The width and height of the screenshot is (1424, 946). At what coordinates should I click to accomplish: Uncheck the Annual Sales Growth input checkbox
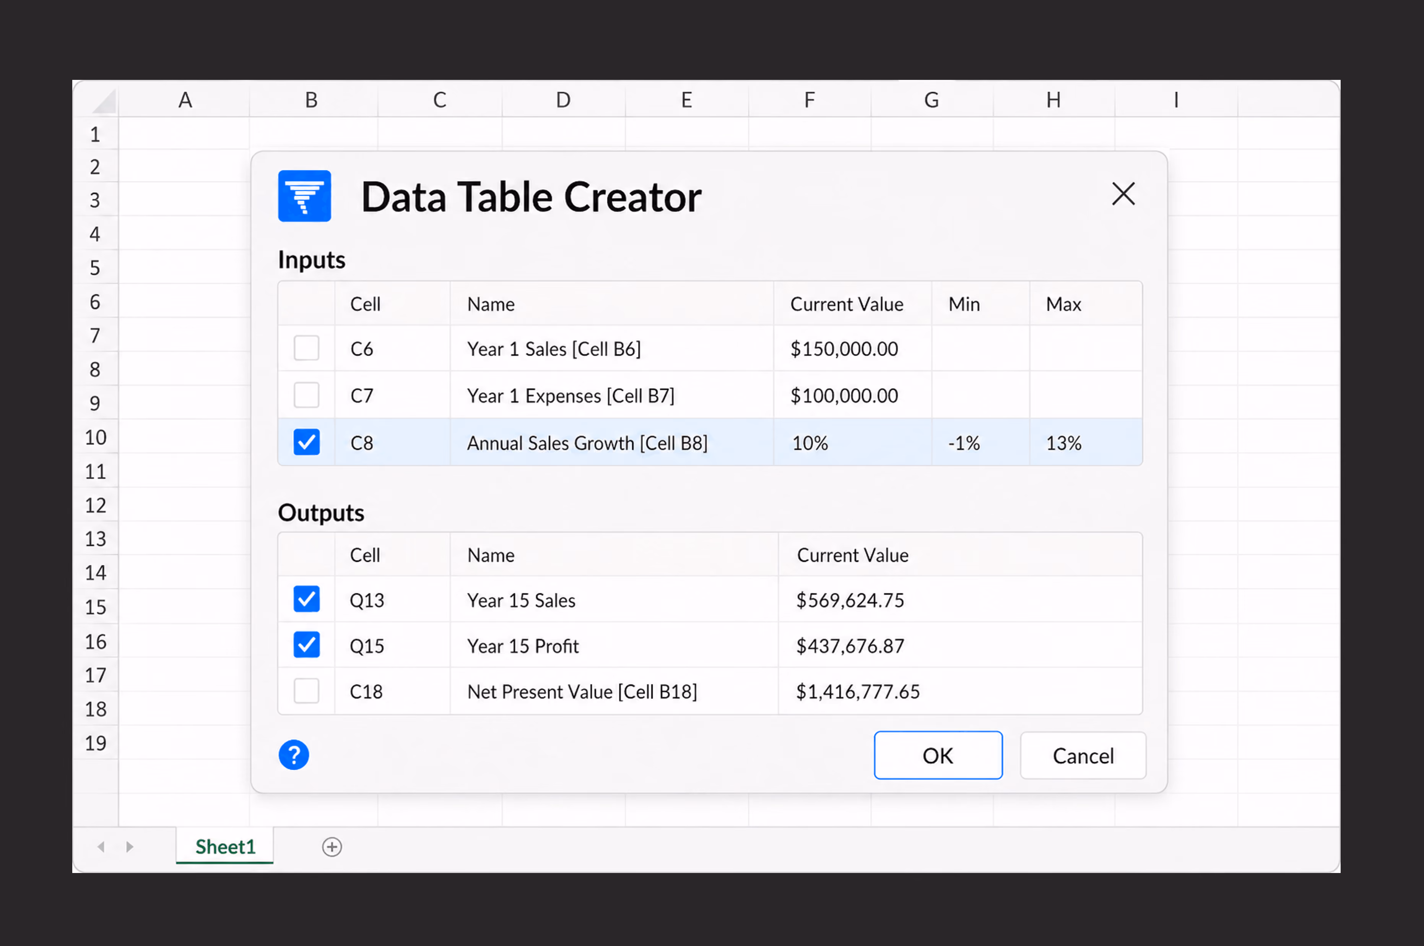point(307,442)
